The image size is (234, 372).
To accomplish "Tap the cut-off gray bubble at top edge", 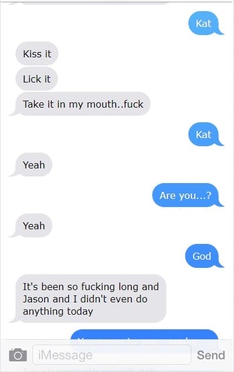I will click(x=95, y=3).
